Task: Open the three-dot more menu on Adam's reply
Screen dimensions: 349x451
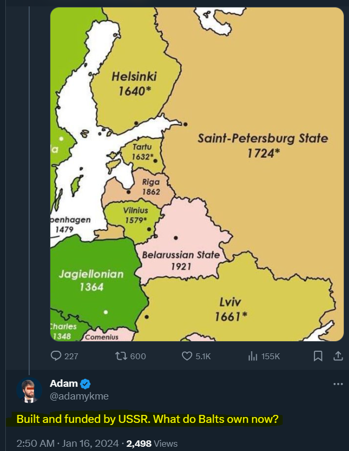Action: click(x=338, y=384)
